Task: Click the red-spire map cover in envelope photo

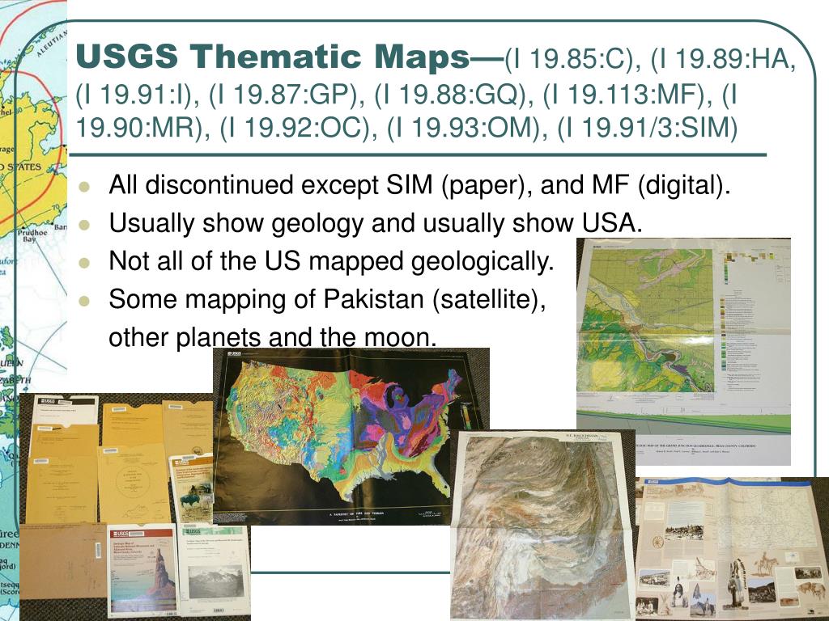Action: coord(142,570)
